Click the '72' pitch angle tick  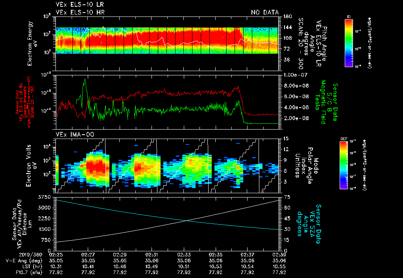pyautogui.click(x=287, y=49)
